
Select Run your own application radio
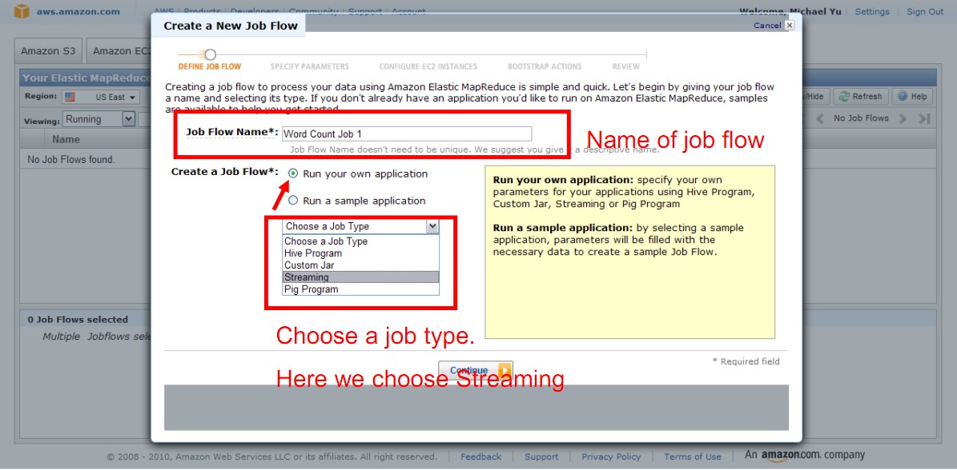pyautogui.click(x=293, y=173)
